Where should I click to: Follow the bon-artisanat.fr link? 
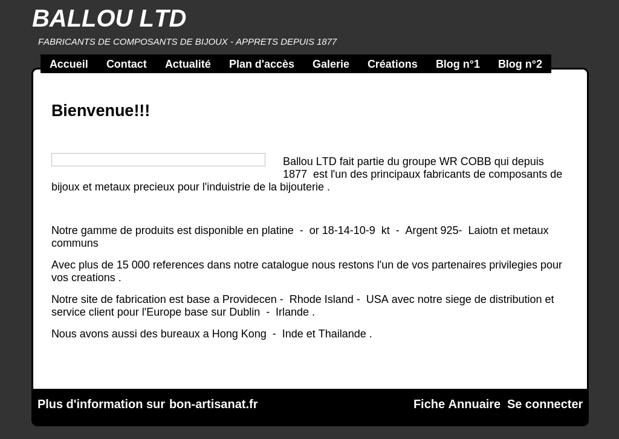213,405
